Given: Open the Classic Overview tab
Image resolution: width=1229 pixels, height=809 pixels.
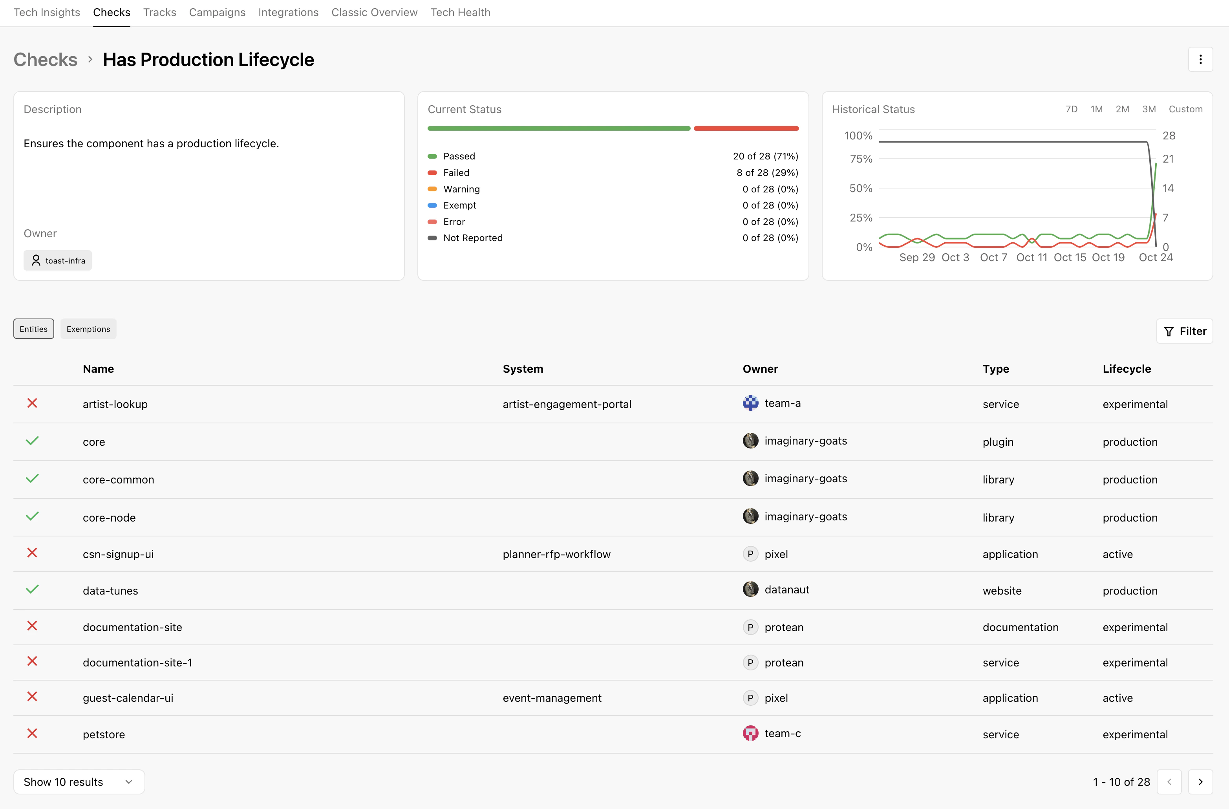Looking at the screenshot, I should (374, 13).
